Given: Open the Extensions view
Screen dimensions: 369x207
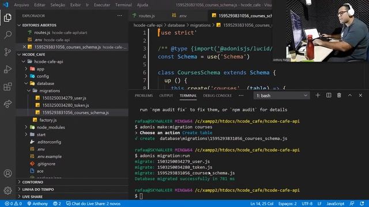Looking at the screenshot, I should click(x=7, y=87).
